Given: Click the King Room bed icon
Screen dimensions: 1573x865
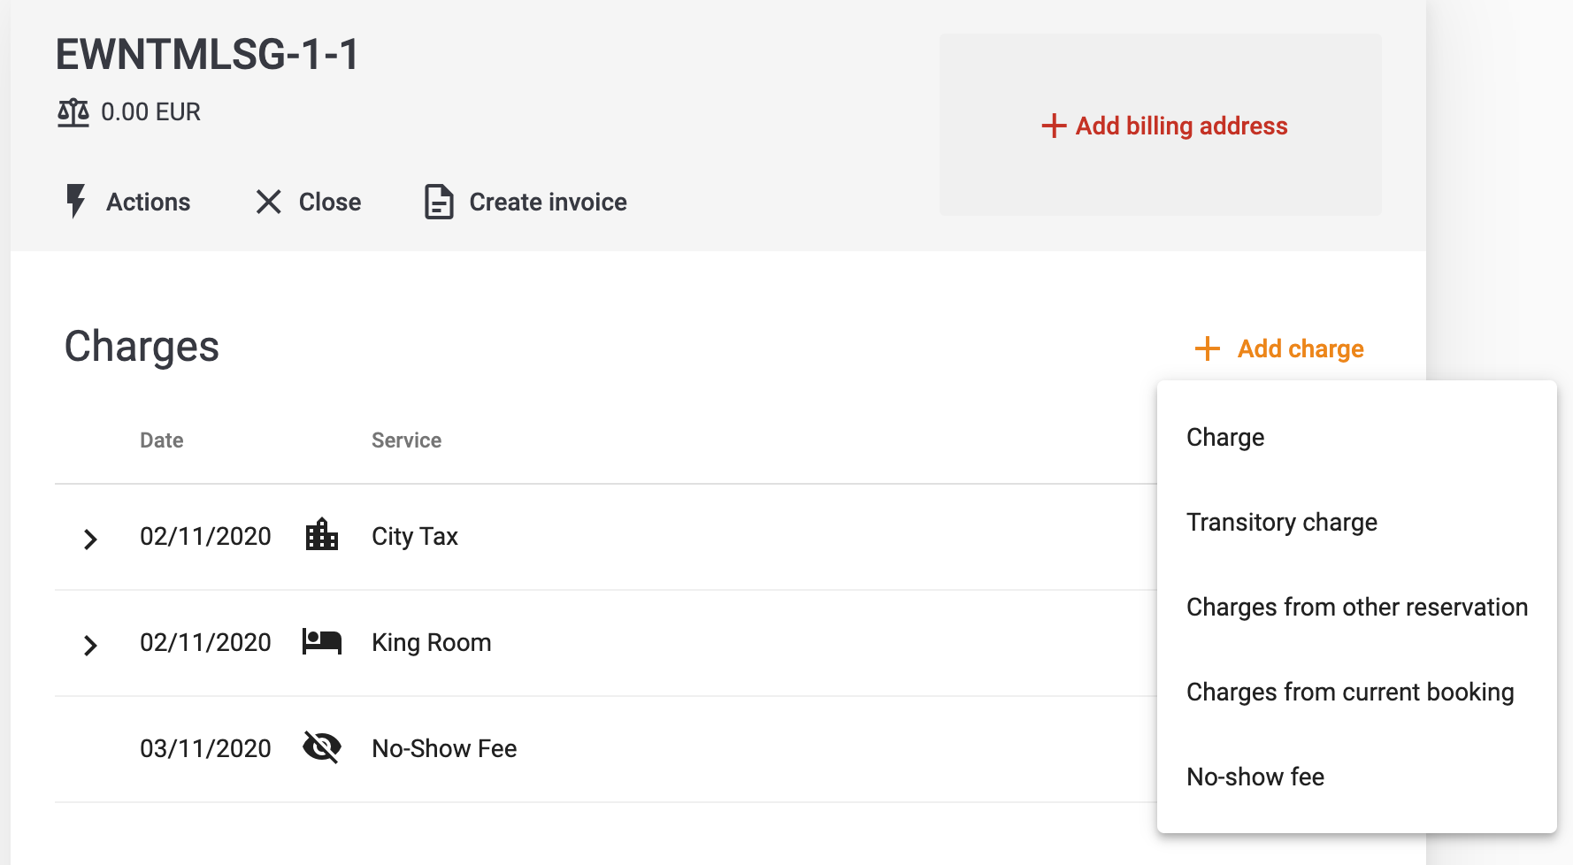Looking at the screenshot, I should [x=322, y=641].
